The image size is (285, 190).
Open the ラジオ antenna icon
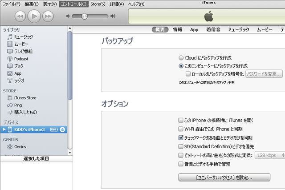10,81
